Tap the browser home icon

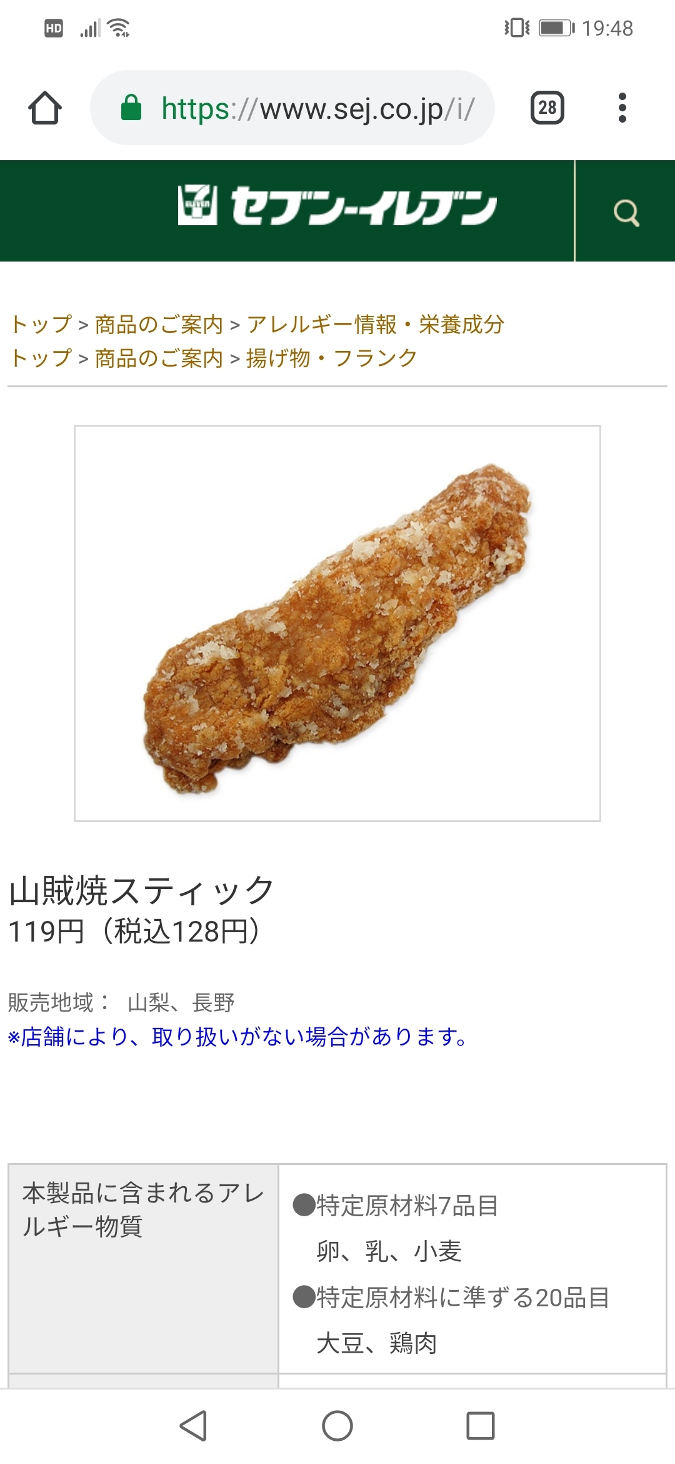[45, 108]
